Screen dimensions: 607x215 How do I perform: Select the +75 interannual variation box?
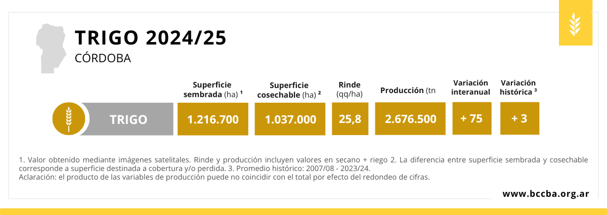[471, 119]
